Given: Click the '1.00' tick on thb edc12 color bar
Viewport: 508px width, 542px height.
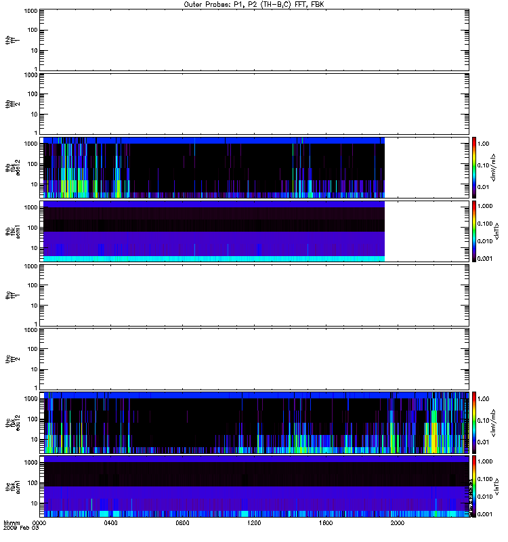Looking at the screenshot, I should 483,144.
